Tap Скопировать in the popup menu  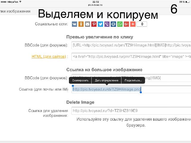80,80
